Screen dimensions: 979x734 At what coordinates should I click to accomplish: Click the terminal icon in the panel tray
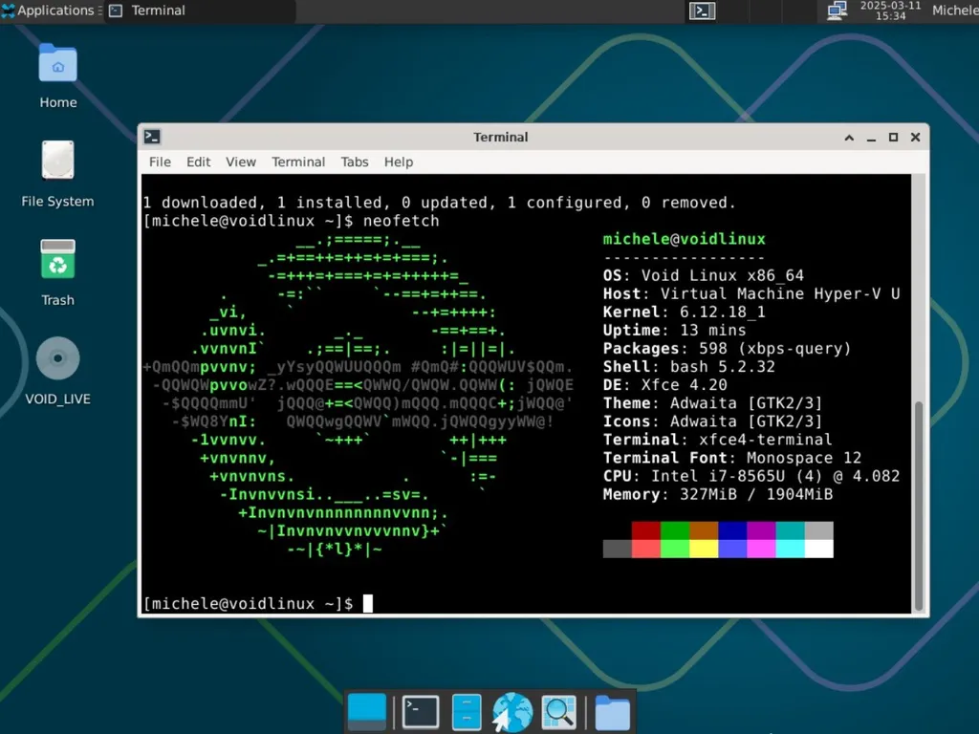click(x=702, y=11)
